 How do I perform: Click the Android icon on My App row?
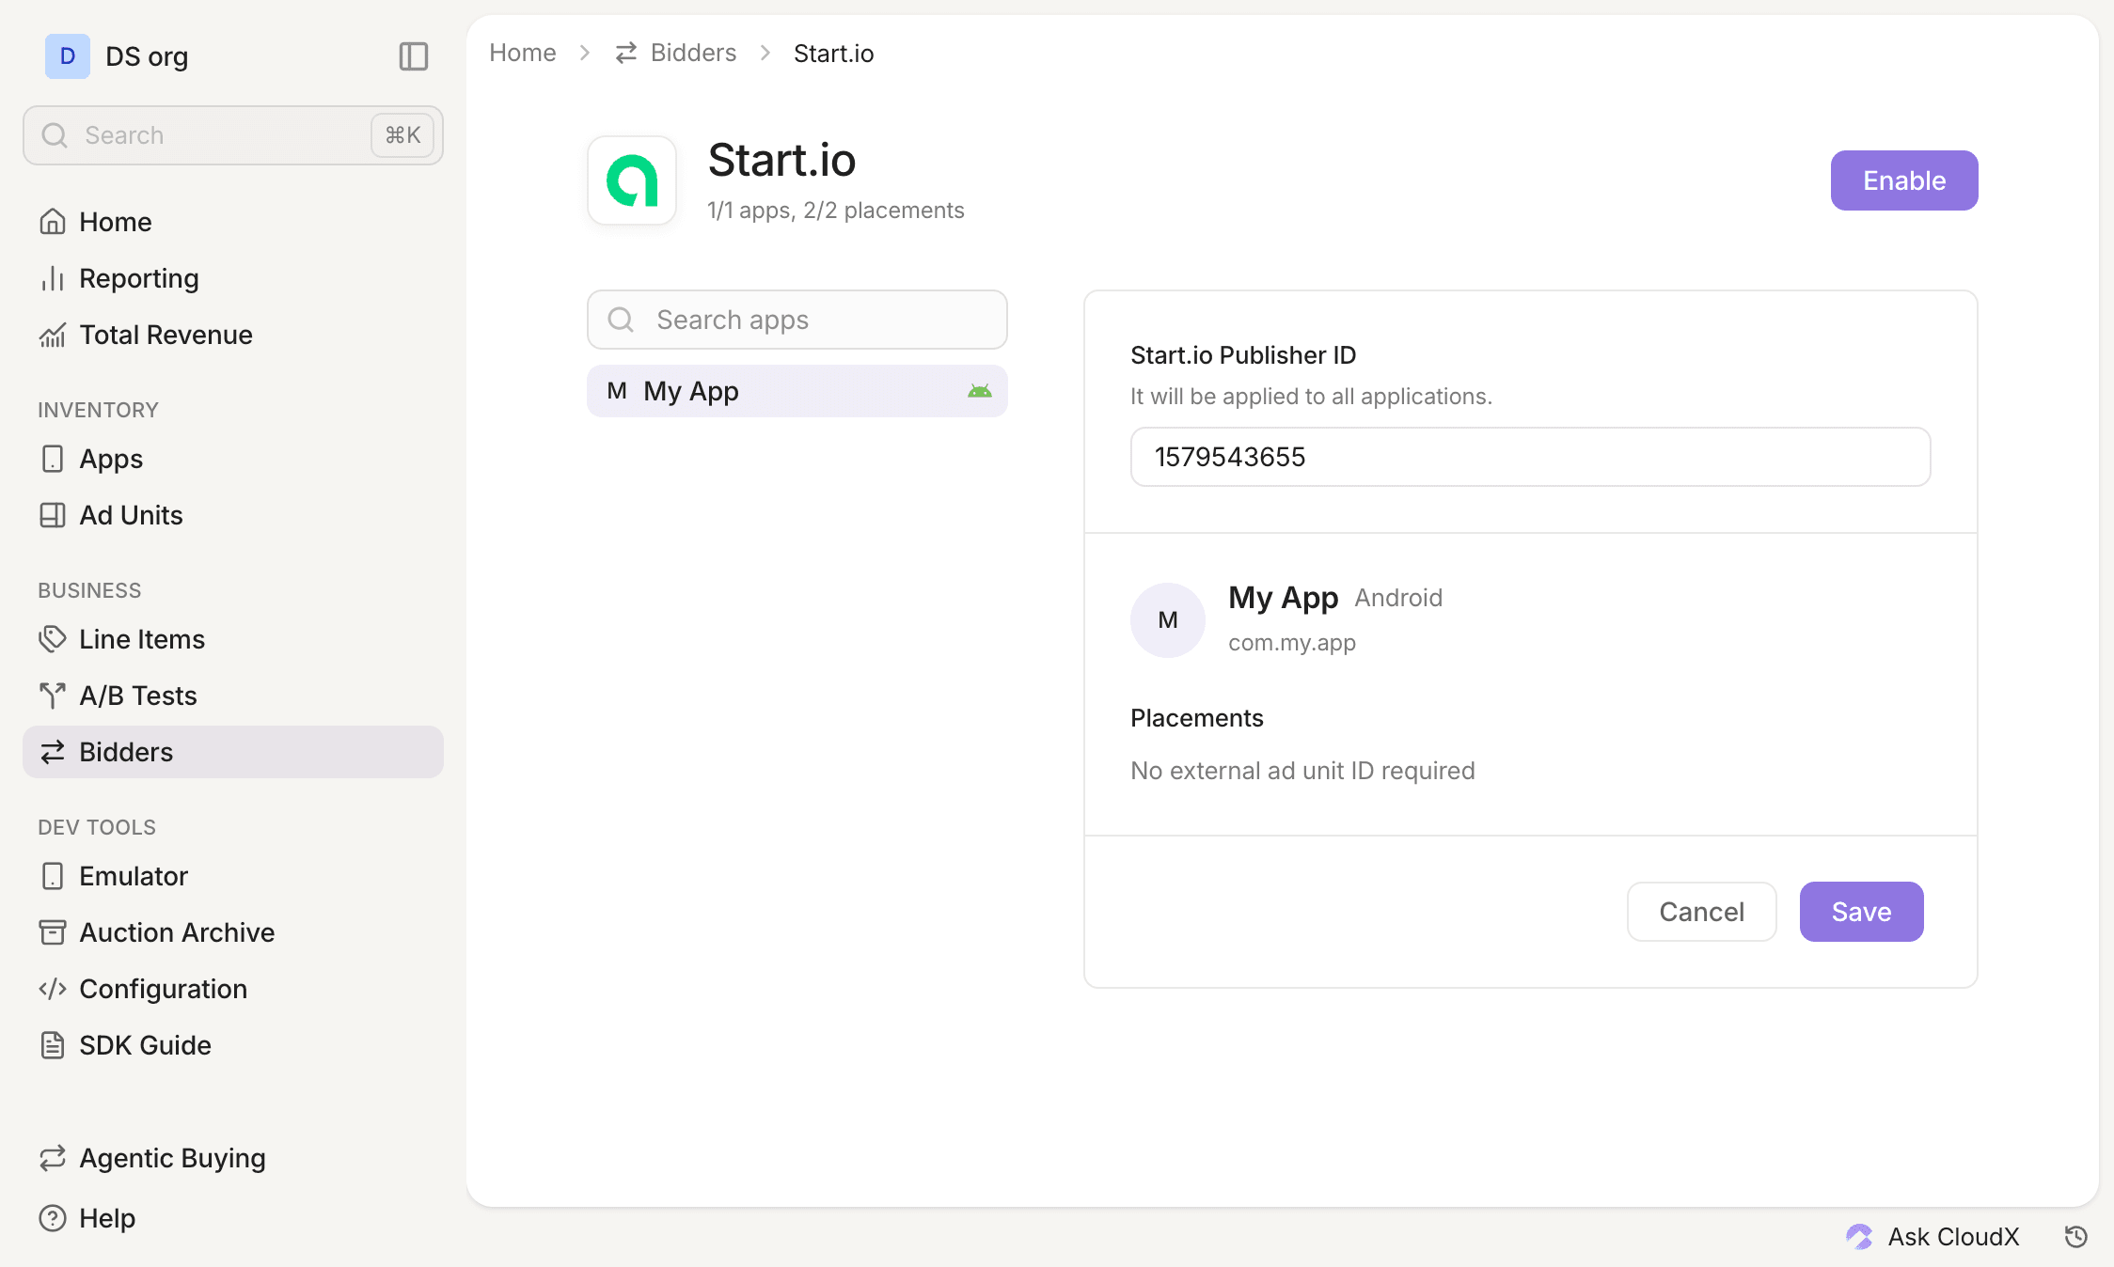tap(980, 391)
